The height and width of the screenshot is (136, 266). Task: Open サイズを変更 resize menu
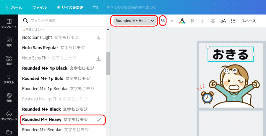pos(70,7)
